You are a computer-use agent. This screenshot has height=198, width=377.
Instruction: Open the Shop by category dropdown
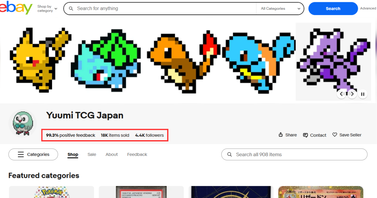pos(47,8)
